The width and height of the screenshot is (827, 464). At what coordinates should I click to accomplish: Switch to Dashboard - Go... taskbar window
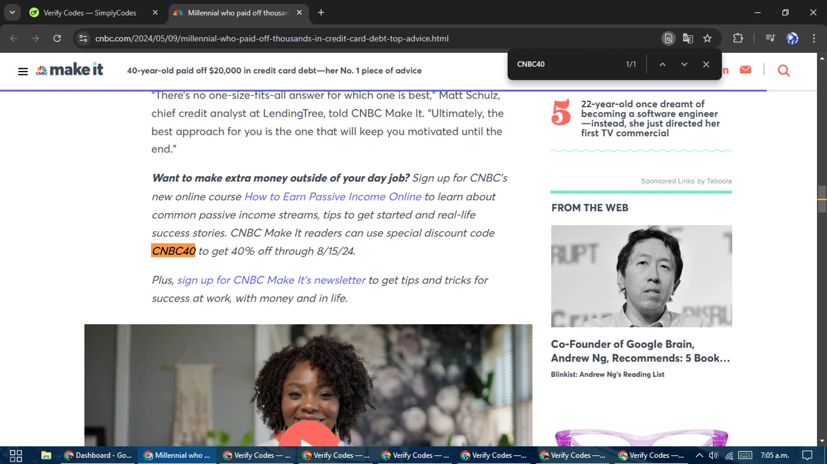click(x=98, y=456)
